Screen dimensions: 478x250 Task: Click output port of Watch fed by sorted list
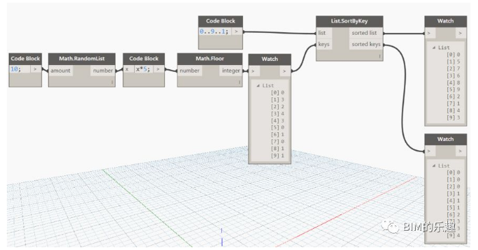click(460, 33)
